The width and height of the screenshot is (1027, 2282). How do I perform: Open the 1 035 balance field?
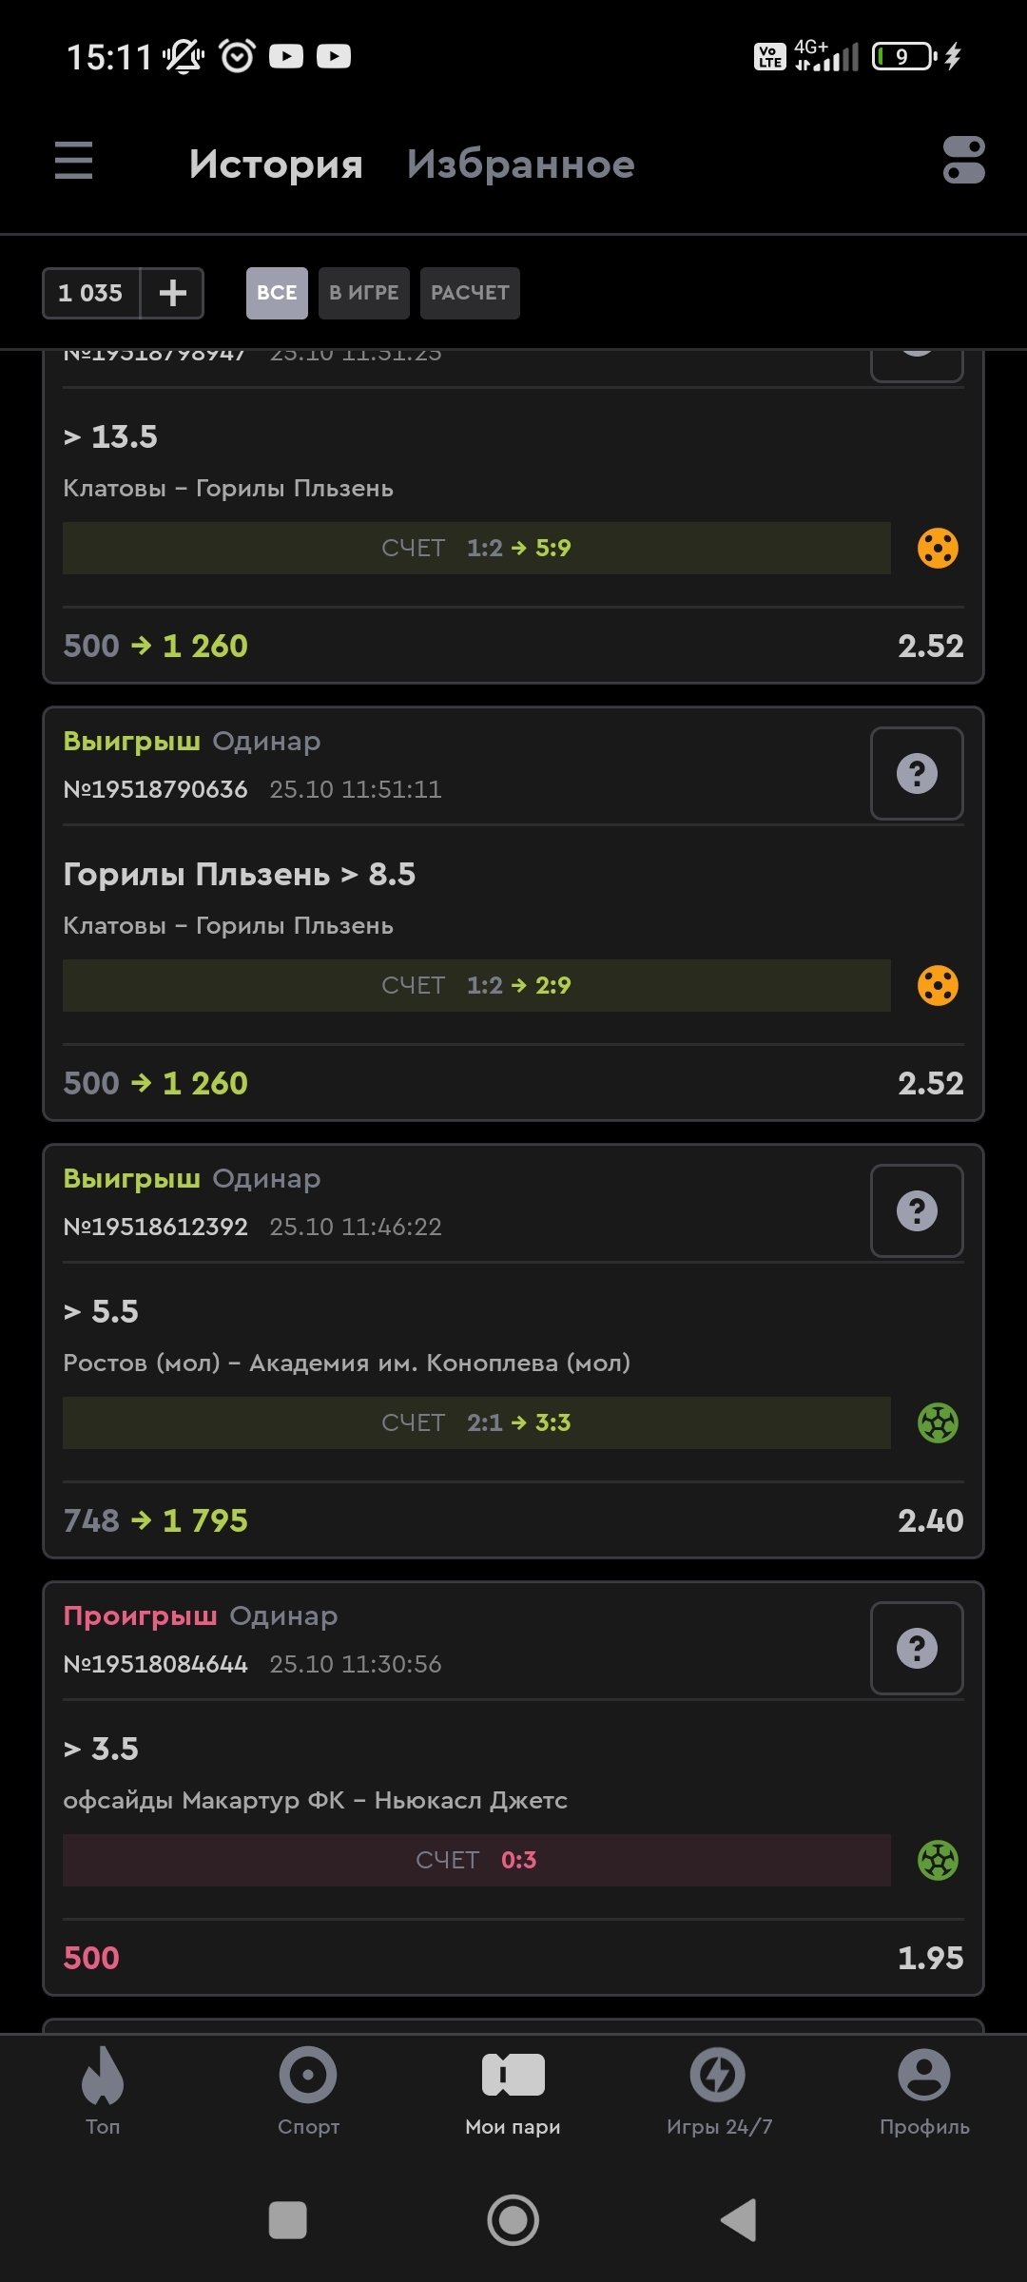[x=91, y=293]
